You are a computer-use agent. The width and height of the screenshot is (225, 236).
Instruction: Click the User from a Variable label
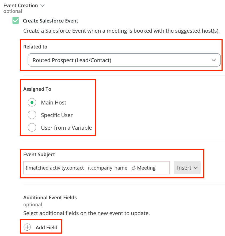(66, 128)
